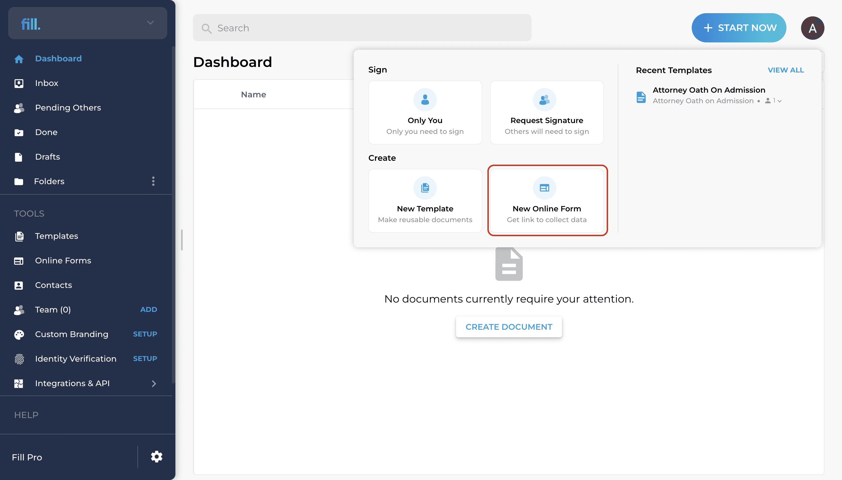842x480 pixels.
Task: Click the CREATE DOCUMENT button
Action: [509, 327]
